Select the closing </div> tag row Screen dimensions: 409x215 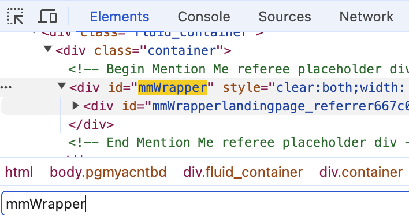91,124
